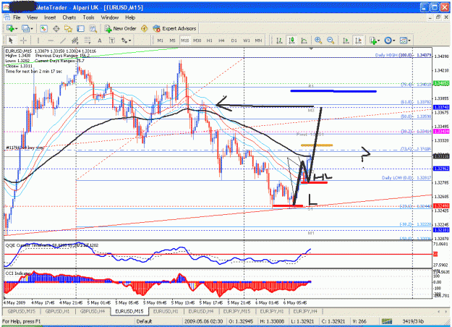Click the chart shift triangle marker

311,48
